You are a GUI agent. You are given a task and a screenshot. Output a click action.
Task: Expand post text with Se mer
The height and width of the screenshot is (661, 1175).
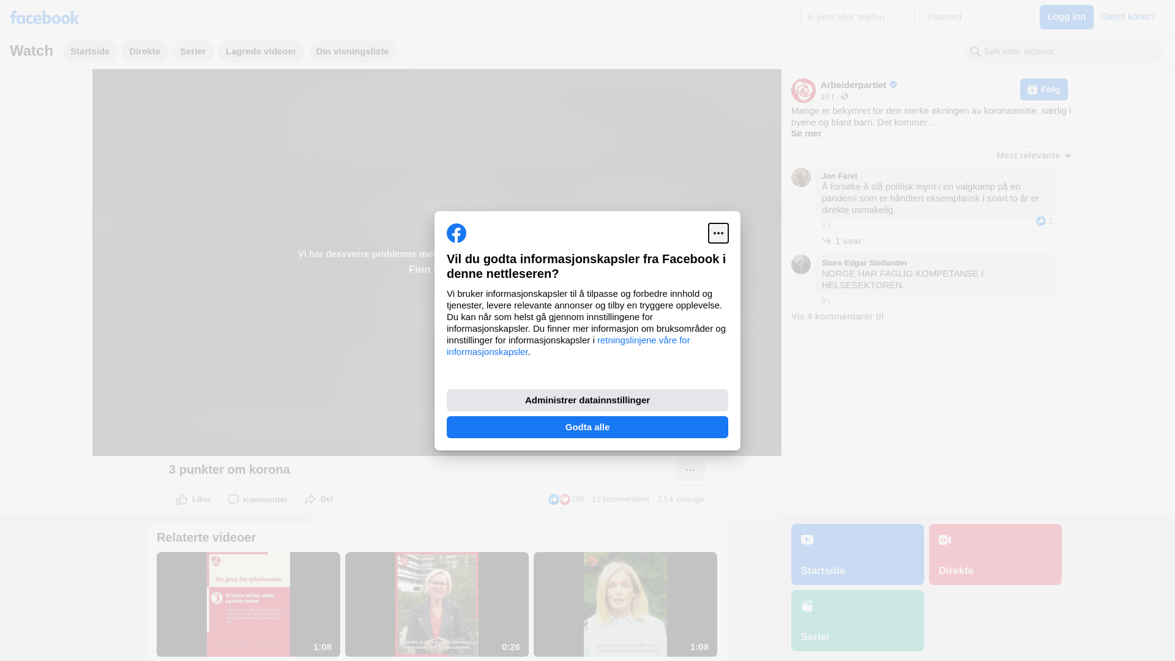pos(806,133)
